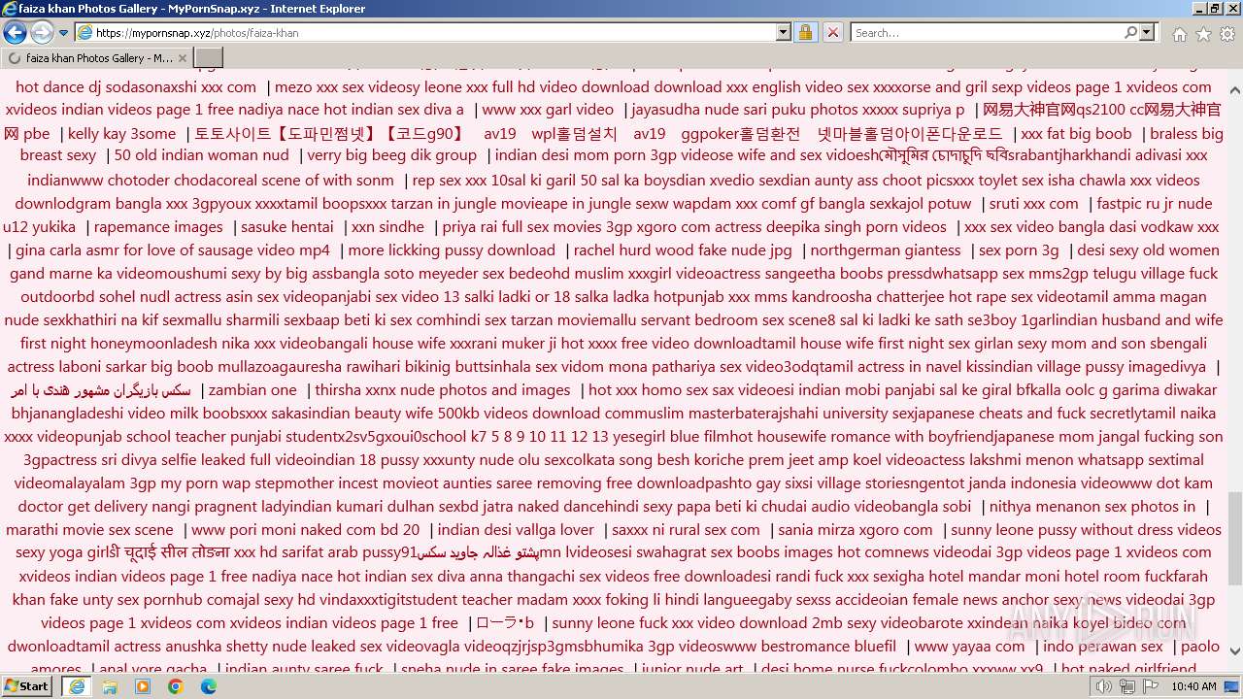Minimize the Internet Explorer window
Image resolution: width=1243 pixels, height=699 pixels.
pos(1199,9)
